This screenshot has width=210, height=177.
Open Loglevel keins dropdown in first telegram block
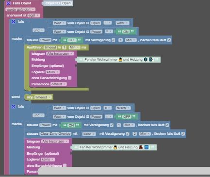coord(53,72)
